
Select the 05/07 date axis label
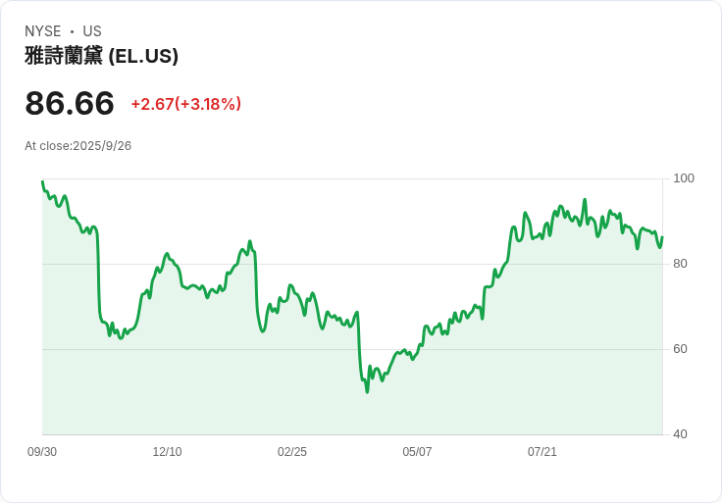point(417,452)
